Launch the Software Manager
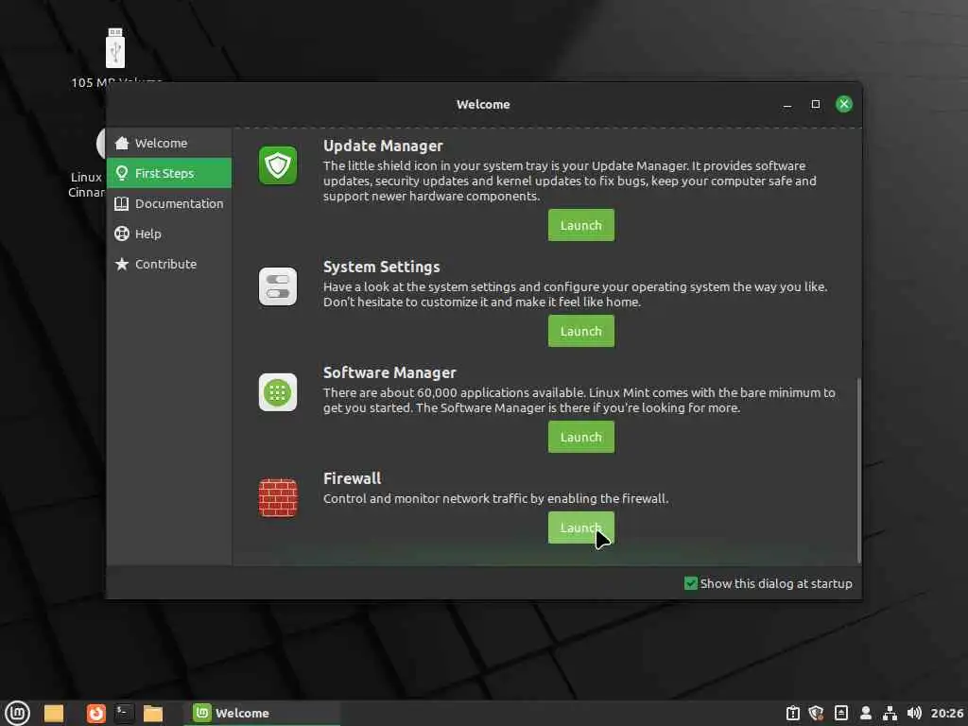This screenshot has height=726, width=968. click(x=581, y=437)
